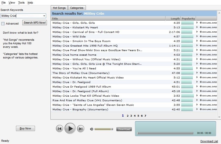Preview Looks That Kill Official Music Video
221x144 pixels.
point(197,96)
